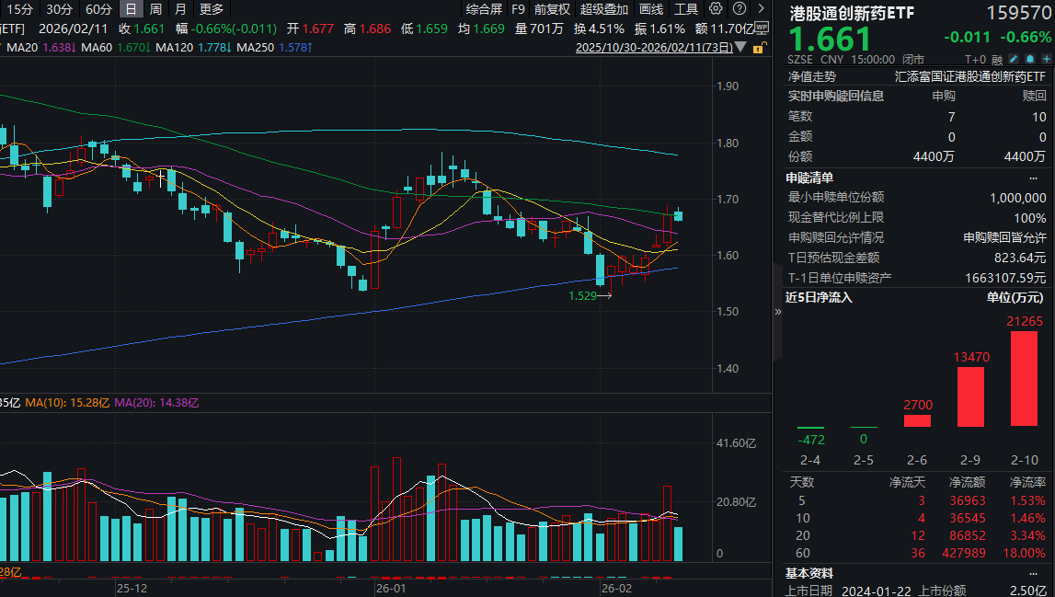Image resolution: width=1055 pixels, height=597 pixels.
Task: Collapse side panel with divider arrow
Action: 778,311
